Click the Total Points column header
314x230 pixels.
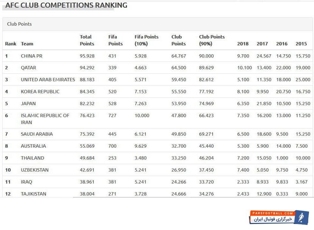[x=87, y=40]
